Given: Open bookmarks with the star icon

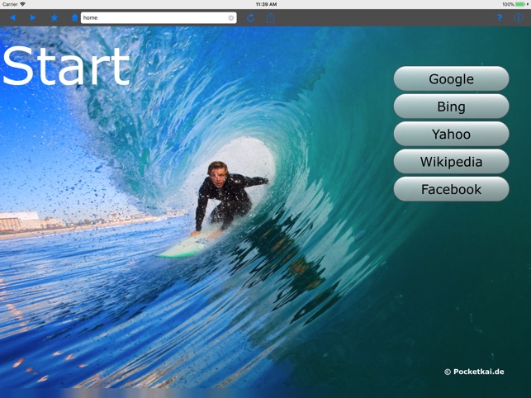Looking at the screenshot, I should [55, 17].
